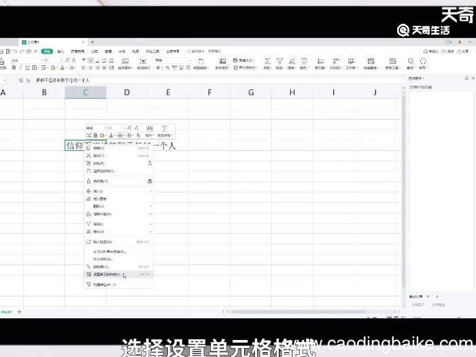The height and width of the screenshot is (357, 476).
Task: Expand Insert submenu in context menu
Action: tap(119, 191)
